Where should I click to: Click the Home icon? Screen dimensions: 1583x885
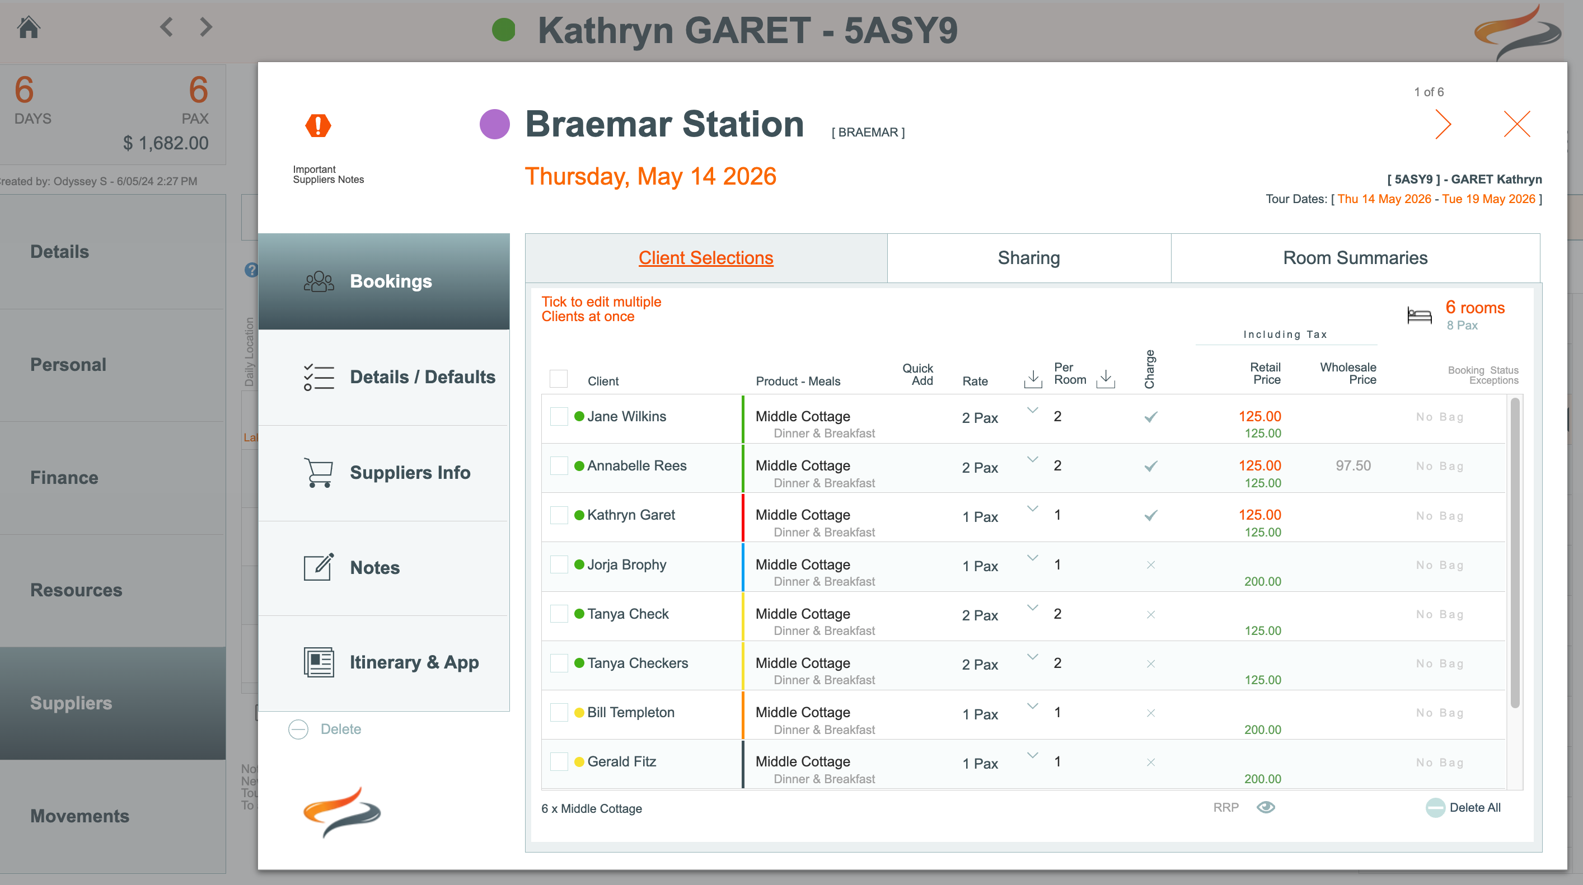(28, 27)
